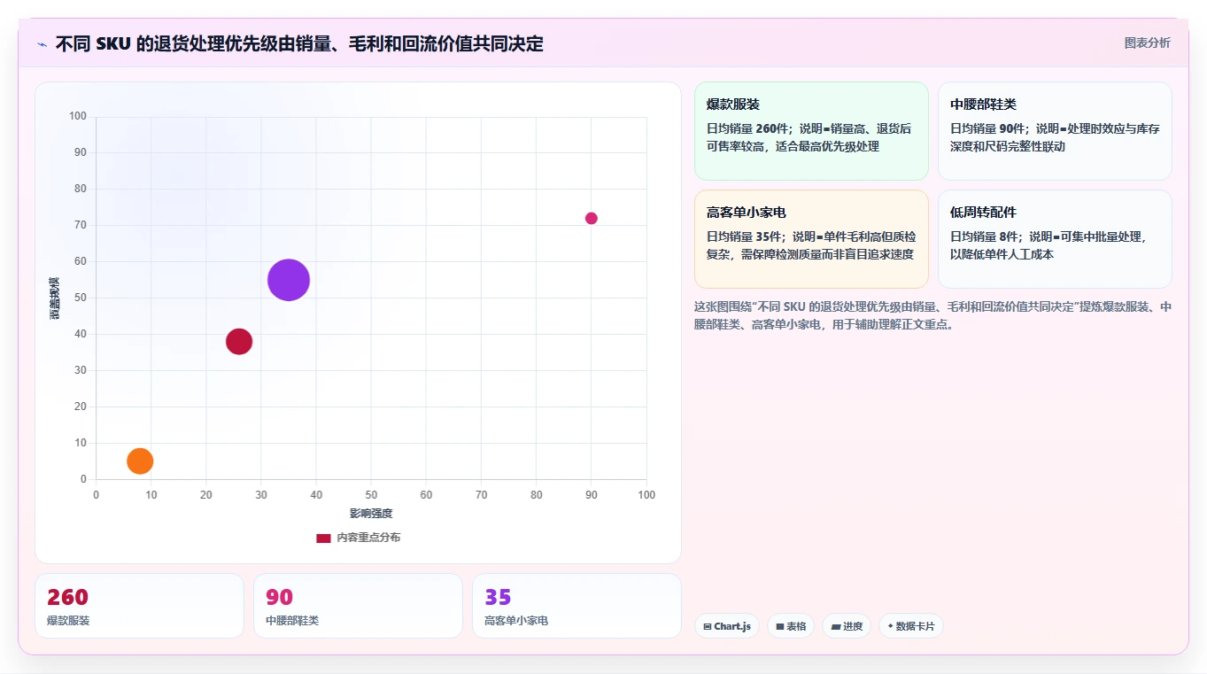The width and height of the screenshot is (1207, 674).
Task: Click 中腰部鞋类 label under 90
Action: click(x=292, y=621)
